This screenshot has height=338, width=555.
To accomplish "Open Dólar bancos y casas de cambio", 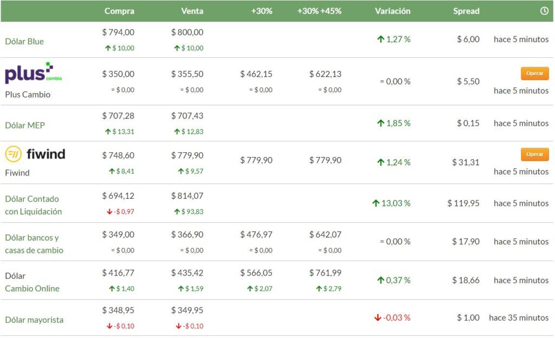I will (x=34, y=244).
